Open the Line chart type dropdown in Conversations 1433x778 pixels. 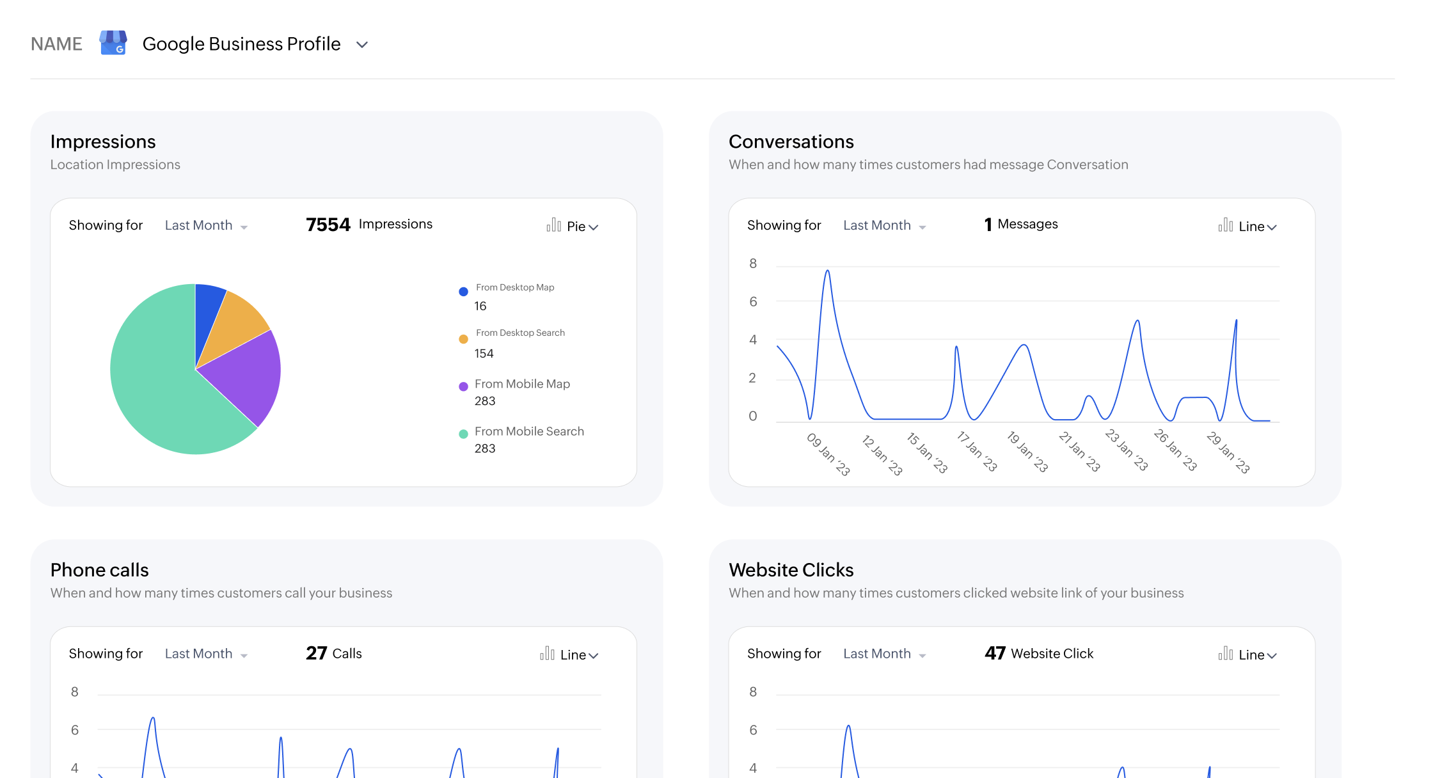click(1257, 226)
